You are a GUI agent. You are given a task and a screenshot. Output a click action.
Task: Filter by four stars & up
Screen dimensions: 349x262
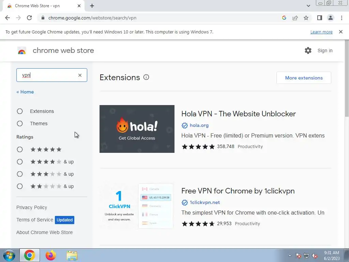tap(20, 162)
